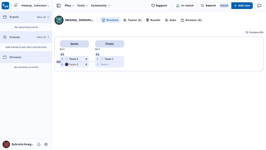Open match 1.2 Team 2 row
The width and height of the screenshot is (266, 150).
coord(74,59)
